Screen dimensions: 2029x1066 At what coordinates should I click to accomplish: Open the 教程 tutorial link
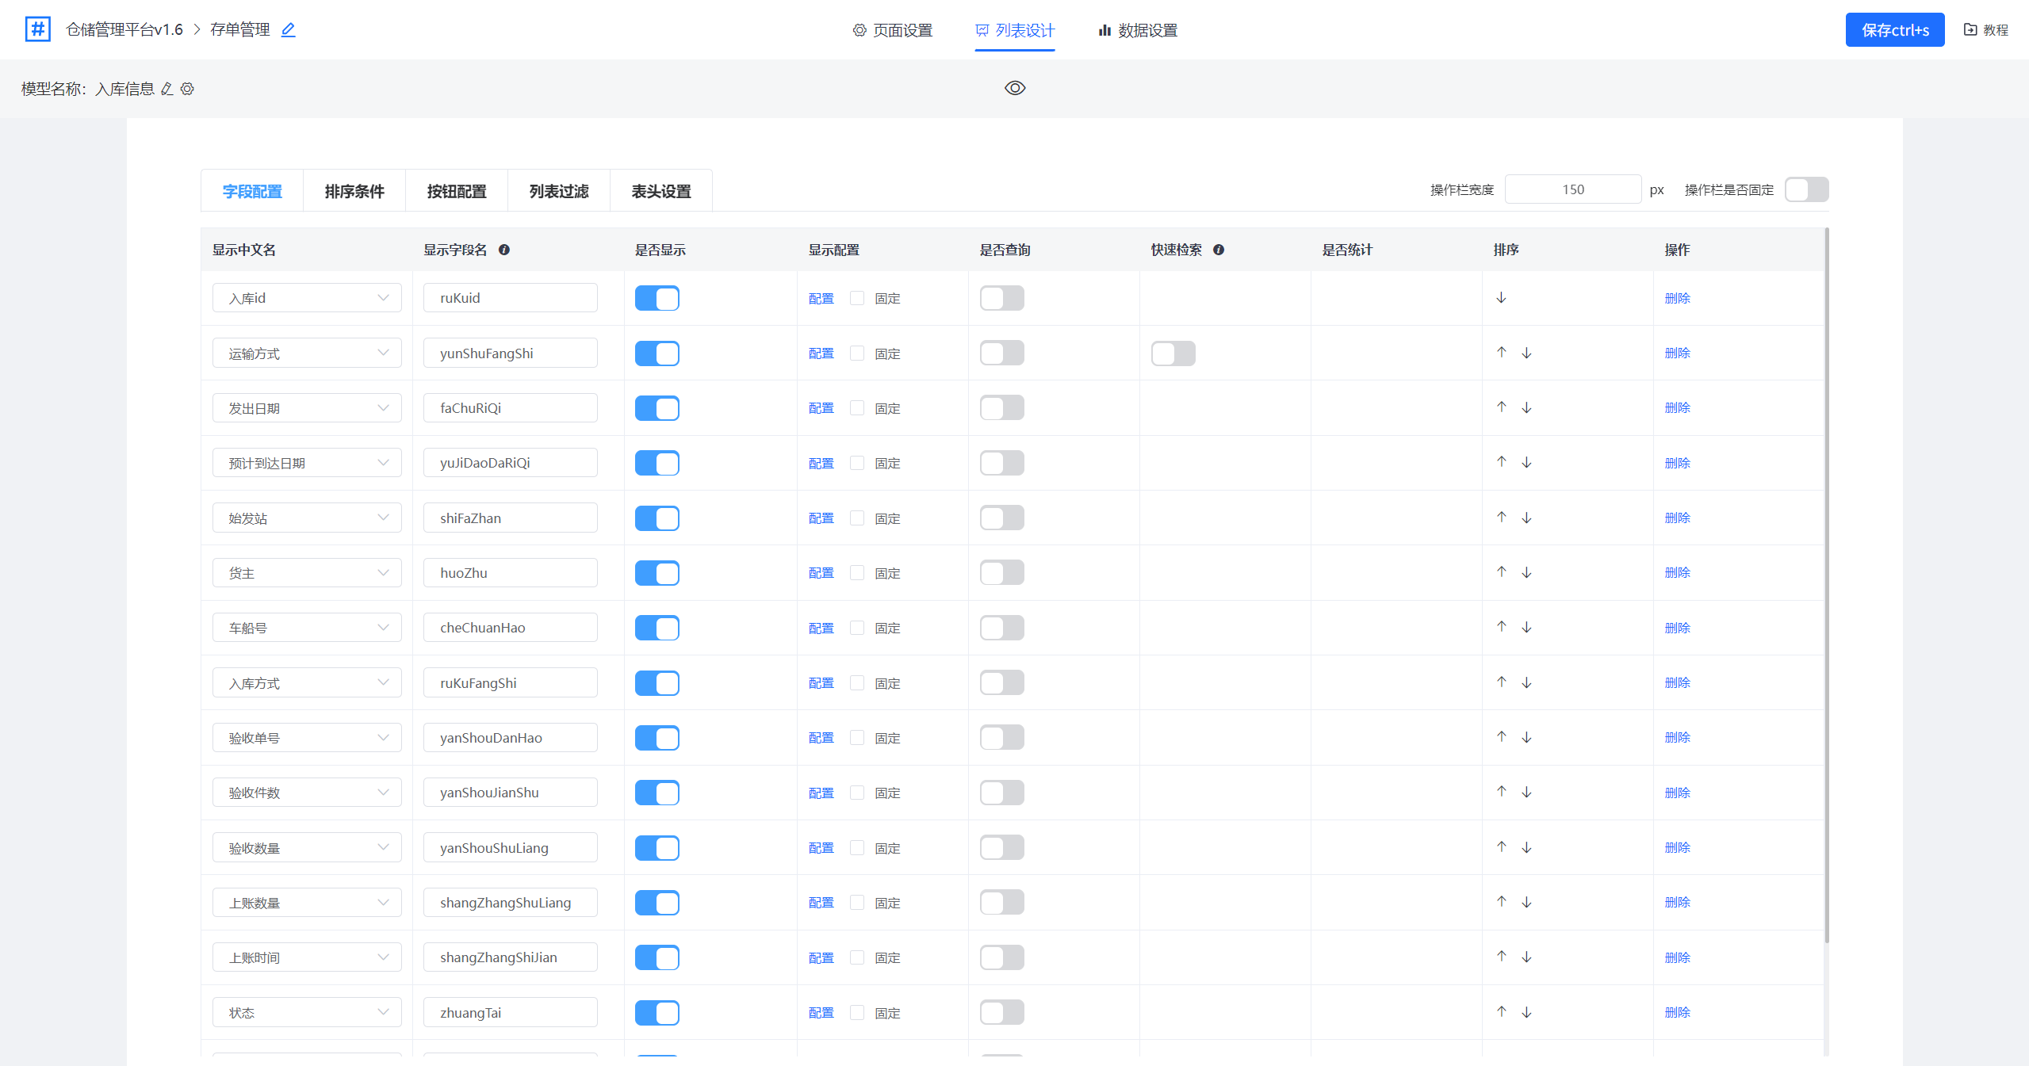click(1985, 30)
